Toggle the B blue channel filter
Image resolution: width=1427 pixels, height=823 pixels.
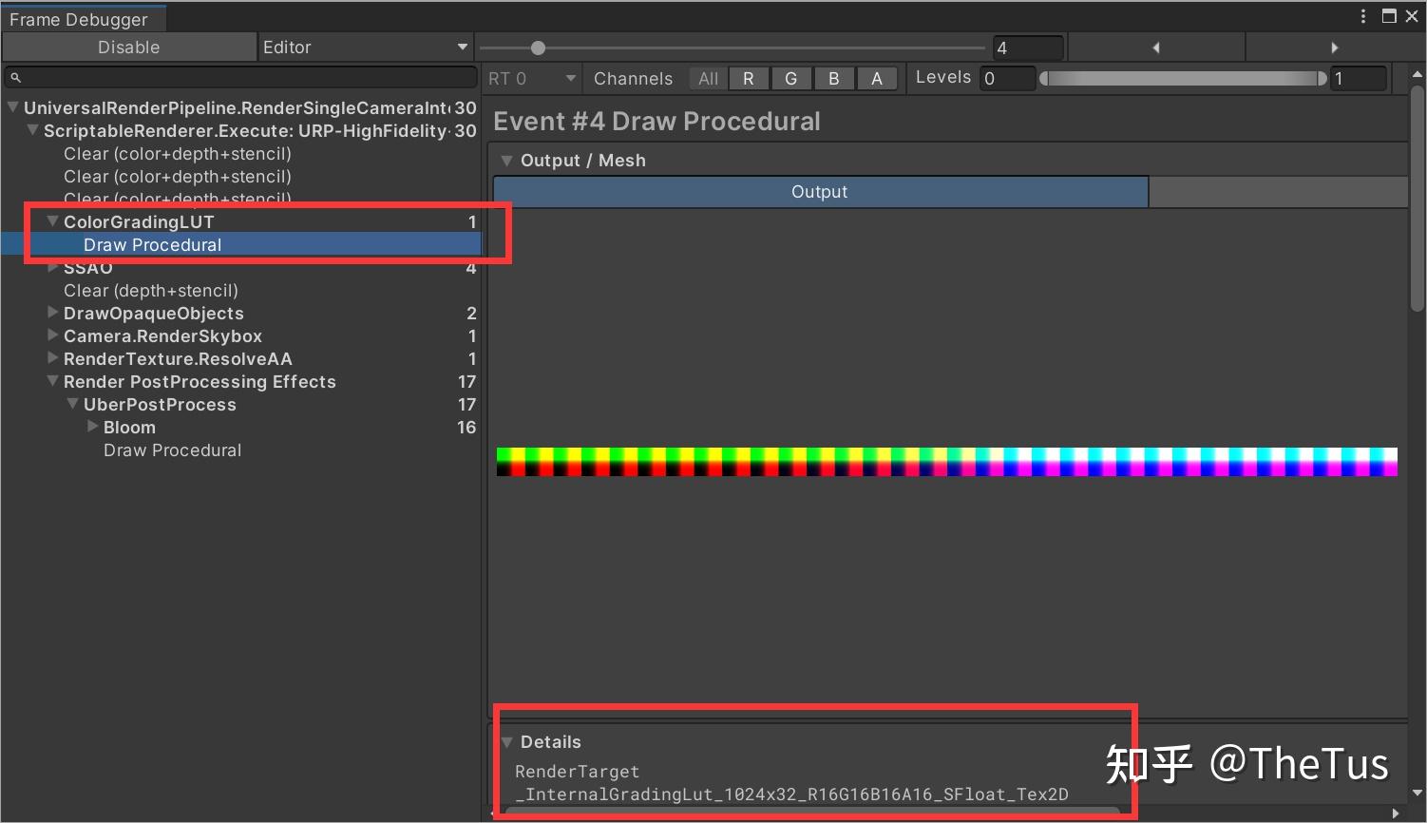pyautogui.click(x=834, y=78)
